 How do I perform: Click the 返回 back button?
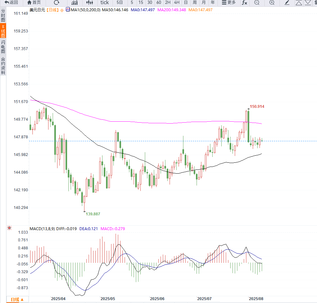(x=11, y=3)
